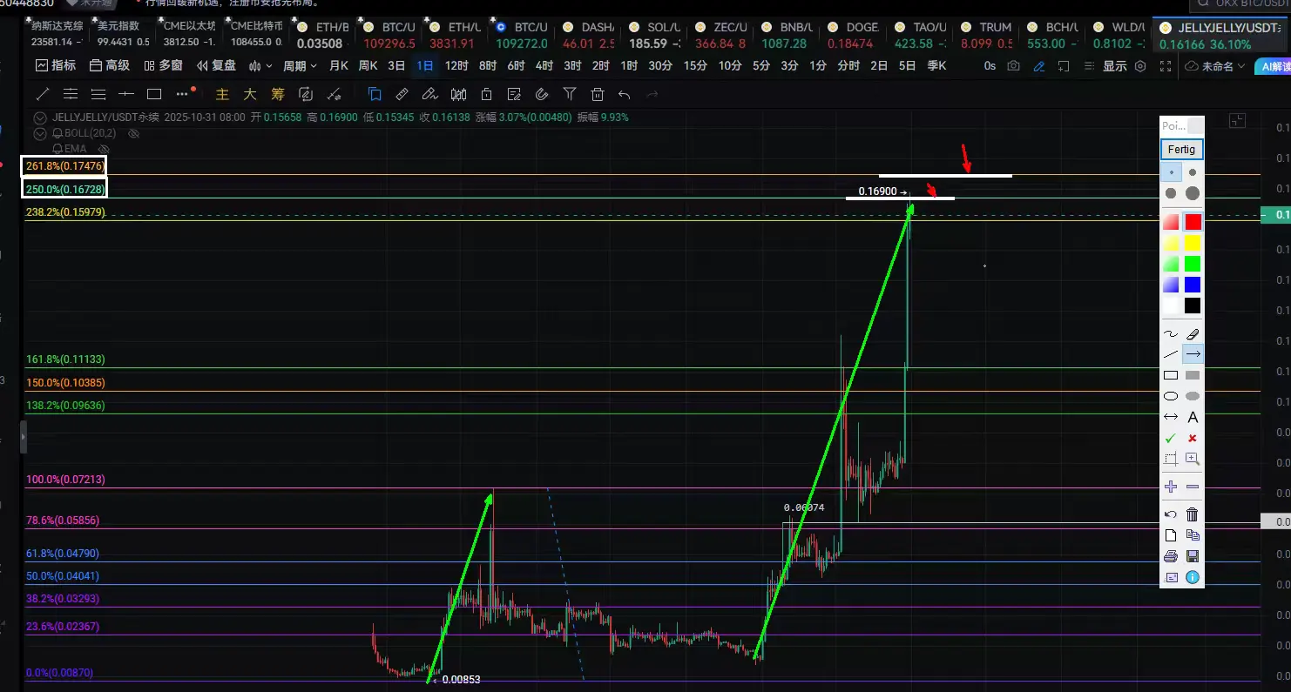Click the Fertig button in drawing palette
This screenshot has height=692, width=1291.
coord(1182,150)
